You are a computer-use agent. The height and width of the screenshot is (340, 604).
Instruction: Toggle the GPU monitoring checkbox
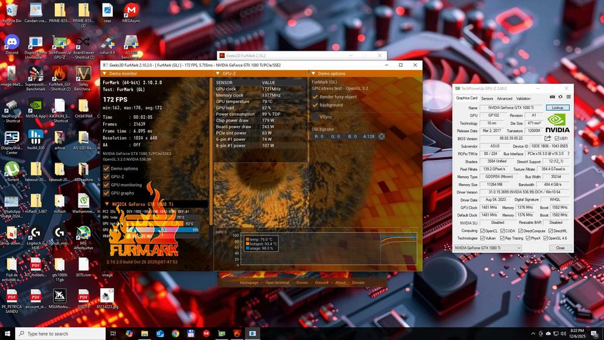coord(106,185)
